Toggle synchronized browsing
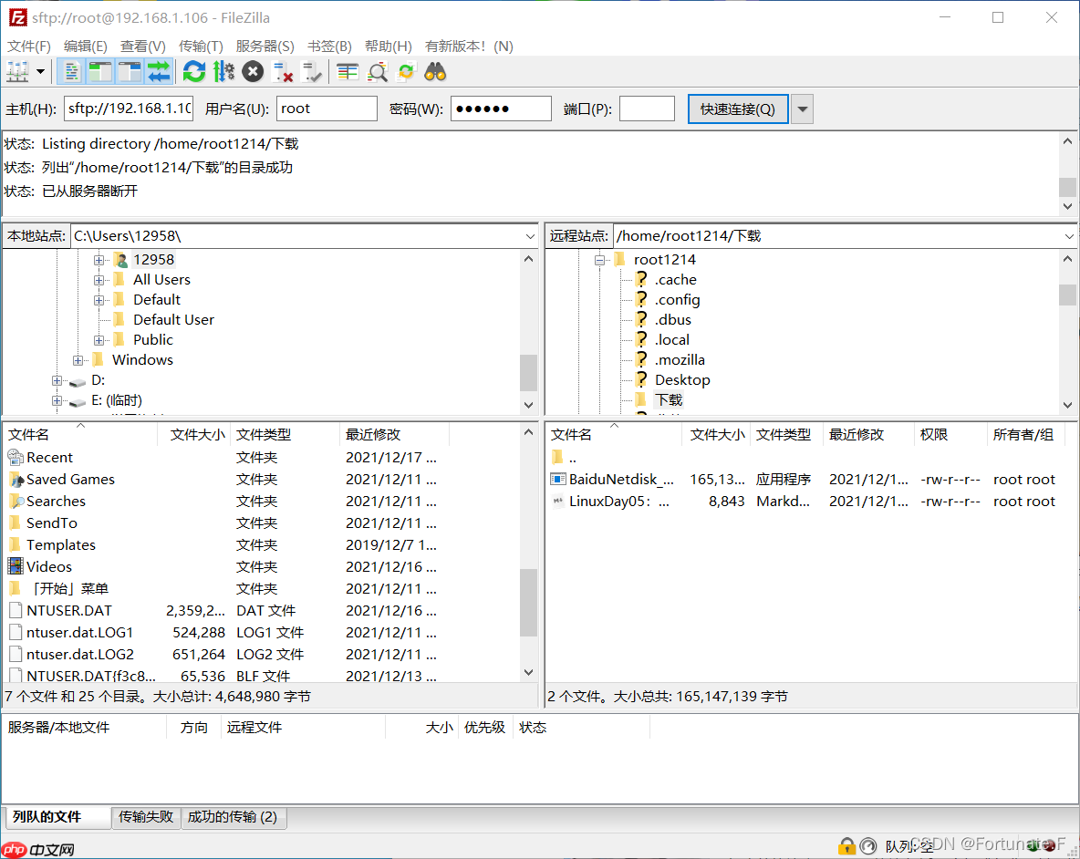The height and width of the screenshot is (859, 1080). click(404, 71)
